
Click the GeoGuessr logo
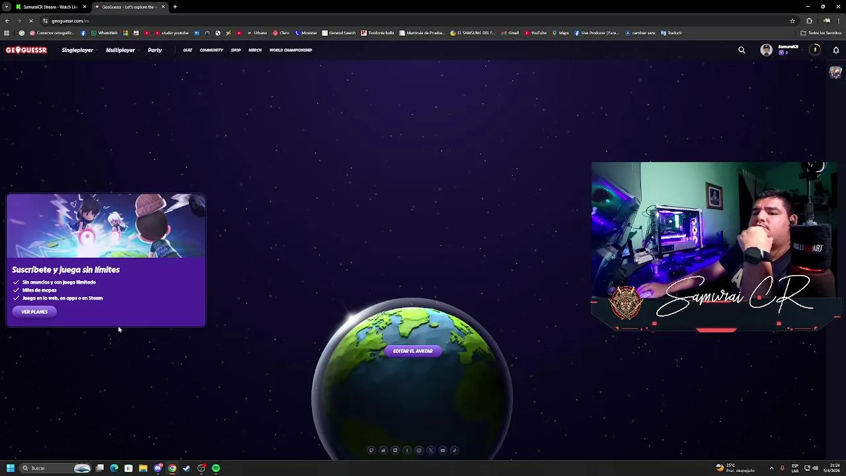[x=26, y=50]
